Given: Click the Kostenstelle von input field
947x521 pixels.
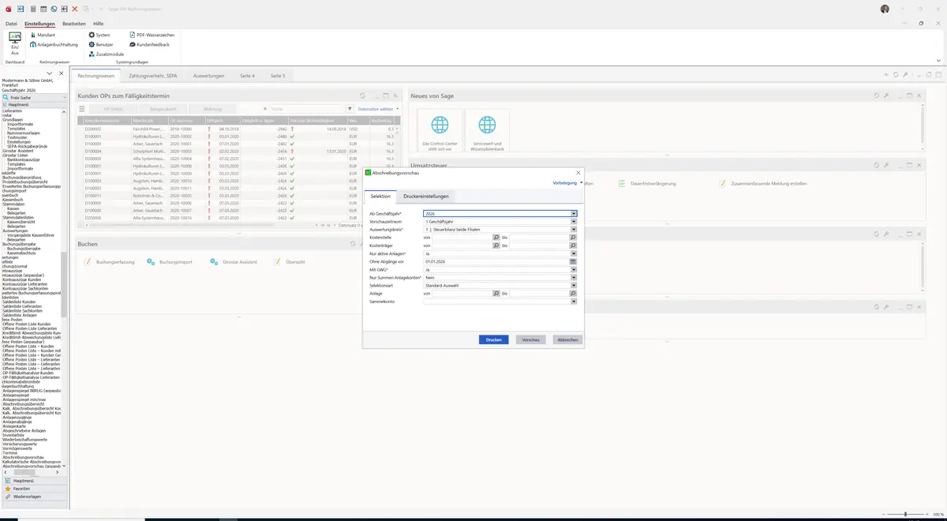Looking at the screenshot, I should pos(462,237).
